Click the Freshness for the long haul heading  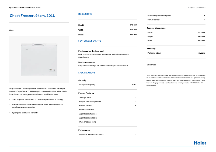point(91,51)
